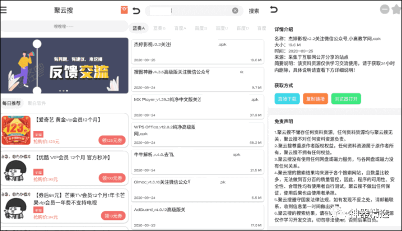Click the 芒果TV item cartoon thumbnail
Viewport: 402px width, 231px height.
(16, 206)
